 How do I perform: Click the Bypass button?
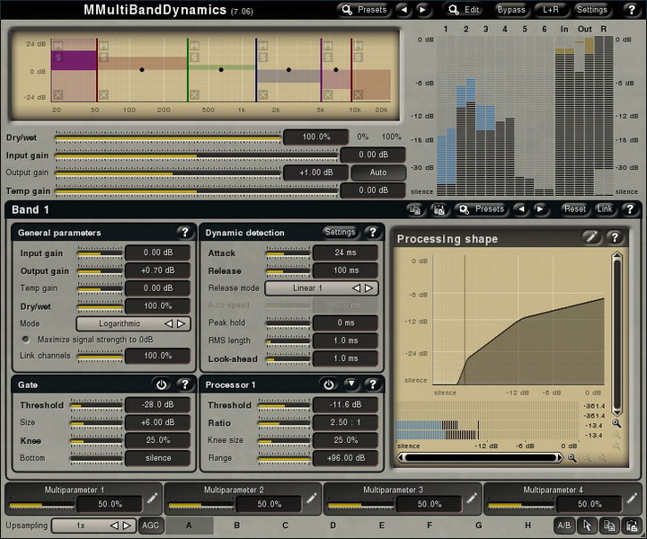click(x=511, y=10)
